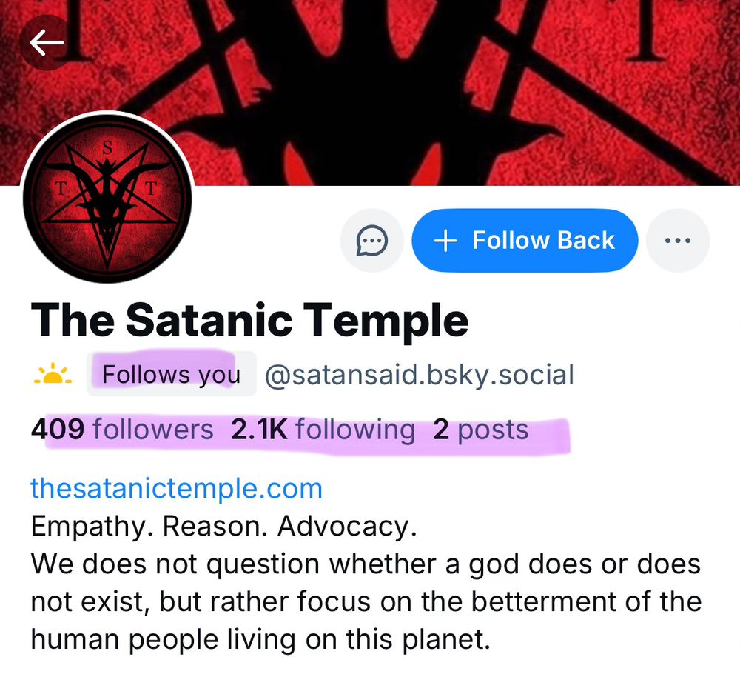Click the speech bubble messaging button
Image resolution: width=740 pixels, height=677 pixels.
point(371,240)
